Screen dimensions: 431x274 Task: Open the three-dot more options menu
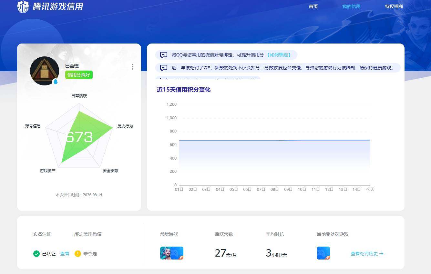click(x=133, y=67)
